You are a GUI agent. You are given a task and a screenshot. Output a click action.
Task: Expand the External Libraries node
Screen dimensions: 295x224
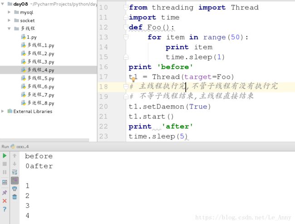tap(4, 111)
